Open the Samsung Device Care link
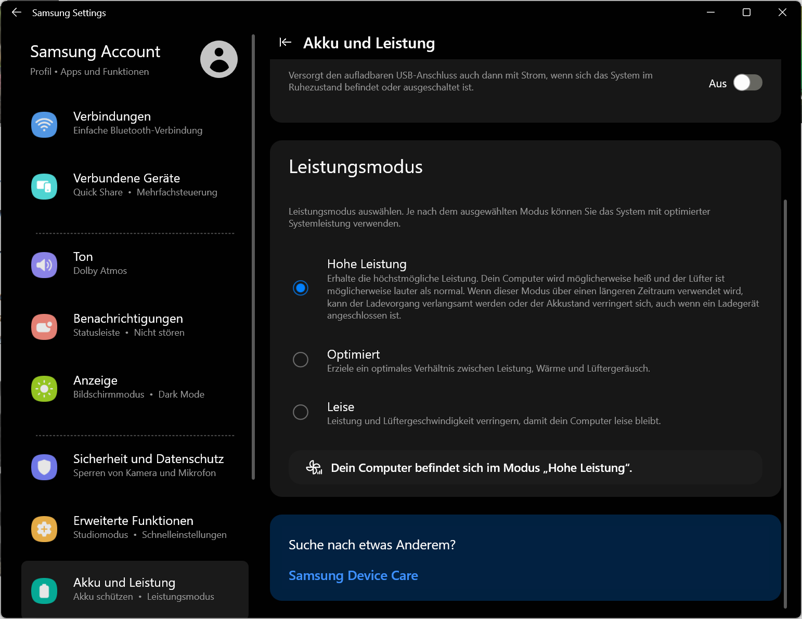This screenshot has width=802, height=619. tap(353, 575)
